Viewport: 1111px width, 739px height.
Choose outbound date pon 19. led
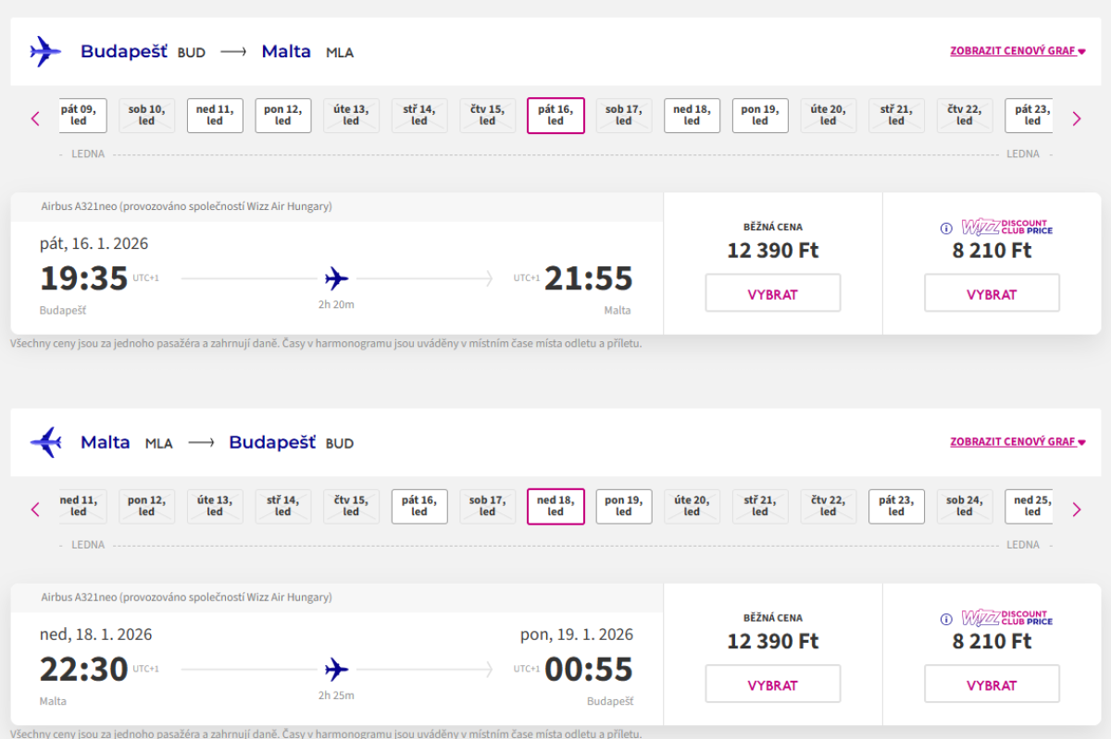pyautogui.click(x=760, y=115)
